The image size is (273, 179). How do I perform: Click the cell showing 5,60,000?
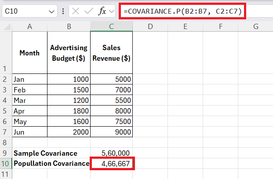[x=111, y=153]
